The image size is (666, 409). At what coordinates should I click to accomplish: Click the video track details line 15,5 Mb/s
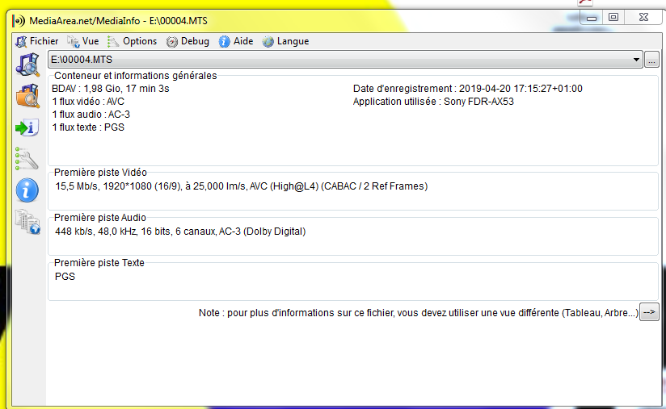pos(241,186)
